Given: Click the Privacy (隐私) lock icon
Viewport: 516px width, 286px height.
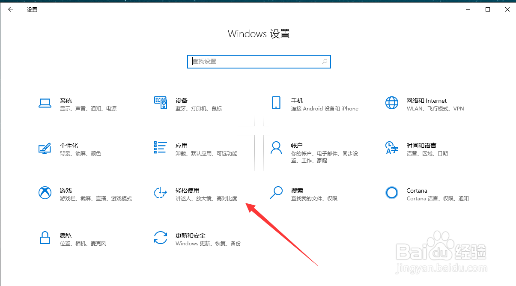Looking at the screenshot, I should click(45, 238).
